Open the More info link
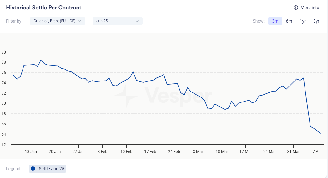The width and height of the screenshot is (328, 178). [310, 8]
